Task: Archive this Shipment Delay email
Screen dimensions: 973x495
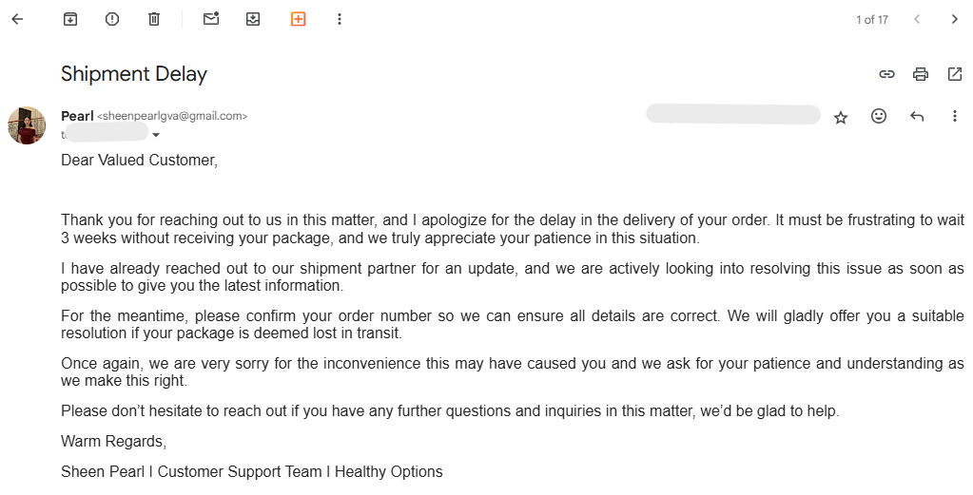Action: (x=70, y=19)
